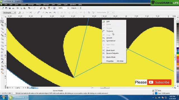Viewport: 179px width, 100px height.
Task: Click the volume speaker tray icon
Action: [159, 97]
